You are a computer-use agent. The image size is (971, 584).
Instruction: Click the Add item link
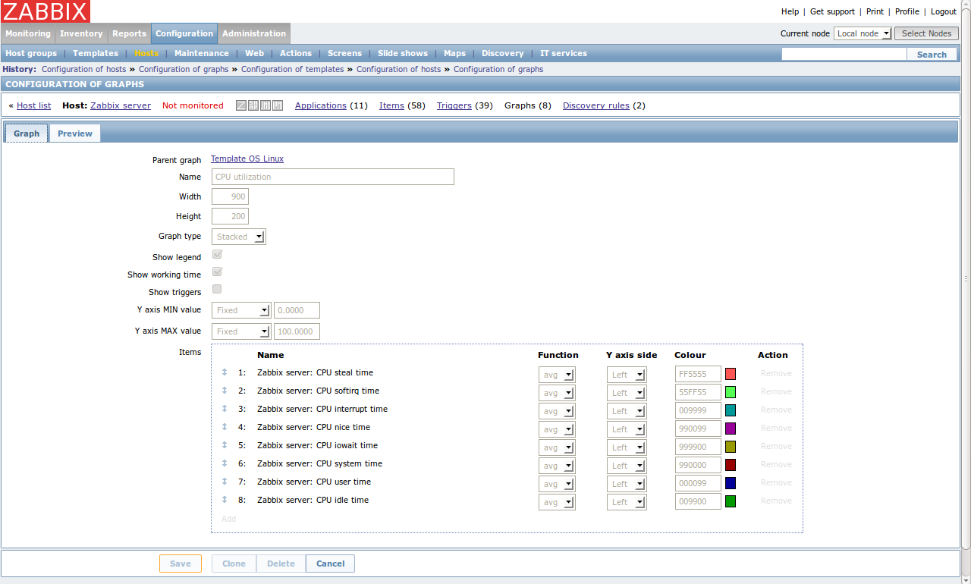tap(228, 519)
